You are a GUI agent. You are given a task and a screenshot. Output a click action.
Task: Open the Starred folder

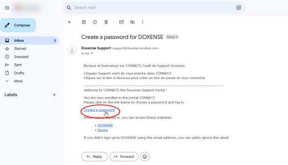(x=20, y=49)
